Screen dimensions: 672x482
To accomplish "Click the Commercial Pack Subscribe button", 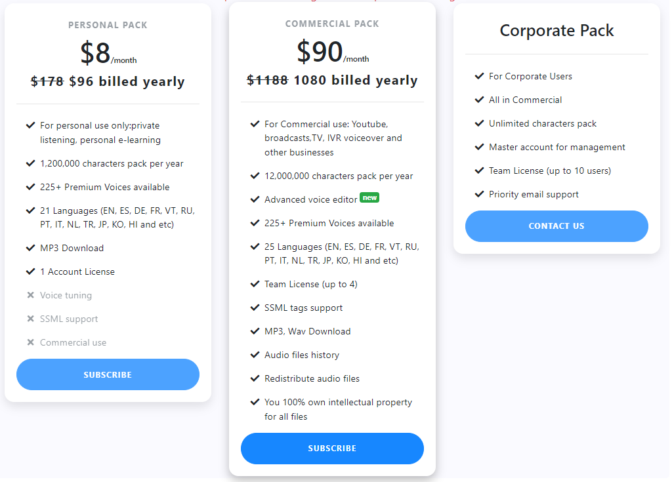I will 332,448.
